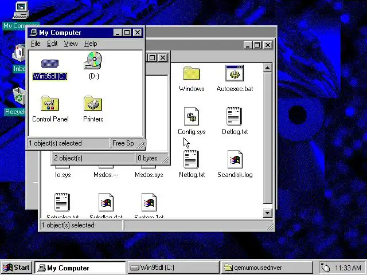Select the Scandisk.log file icon

click(235, 159)
